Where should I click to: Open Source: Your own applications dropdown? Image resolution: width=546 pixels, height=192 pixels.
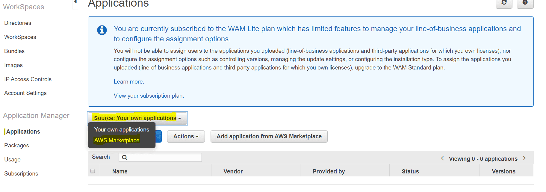pyautogui.click(x=137, y=118)
